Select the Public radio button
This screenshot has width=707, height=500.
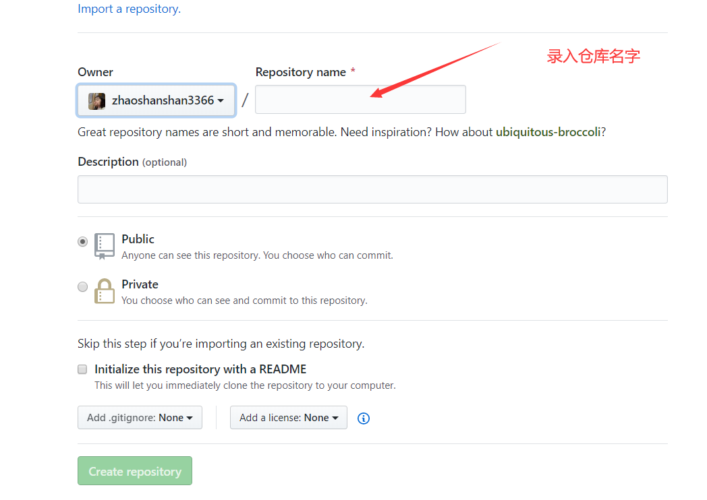[82, 242]
